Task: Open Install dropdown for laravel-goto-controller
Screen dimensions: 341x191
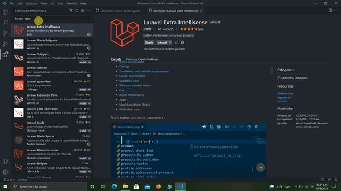Action: pos(90,117)
